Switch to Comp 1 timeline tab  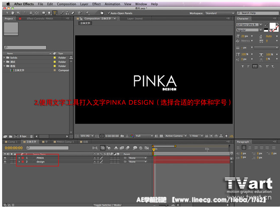click(12, 142)
